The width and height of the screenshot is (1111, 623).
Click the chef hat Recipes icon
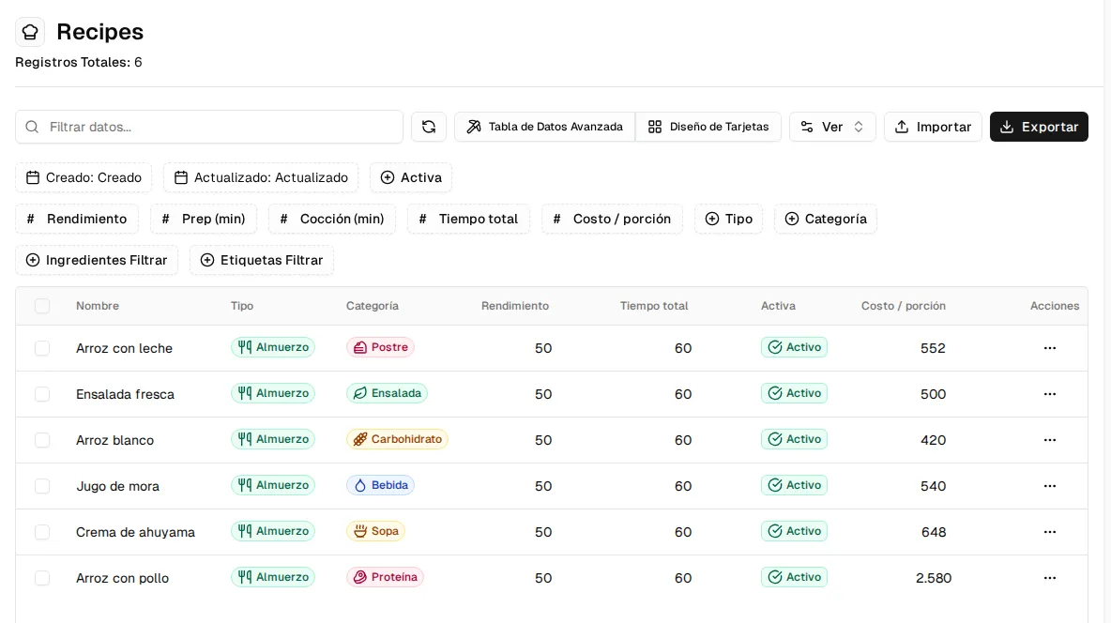[x=30, y=32]
